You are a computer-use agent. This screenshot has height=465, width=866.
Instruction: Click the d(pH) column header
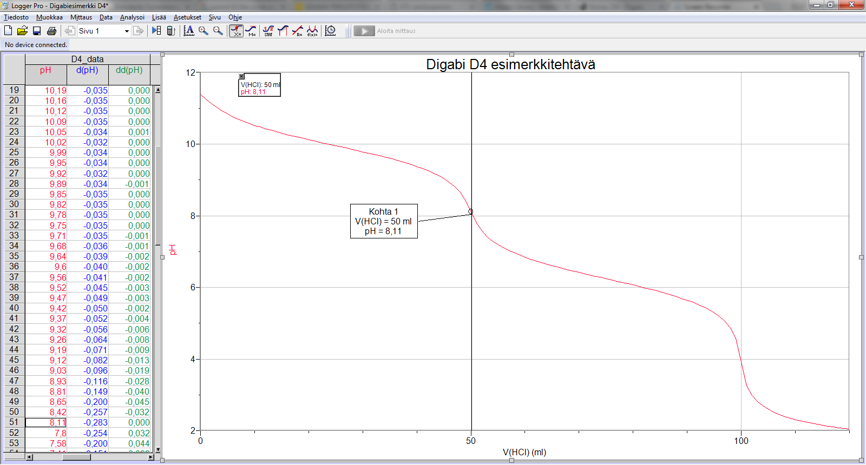[87, 70]
